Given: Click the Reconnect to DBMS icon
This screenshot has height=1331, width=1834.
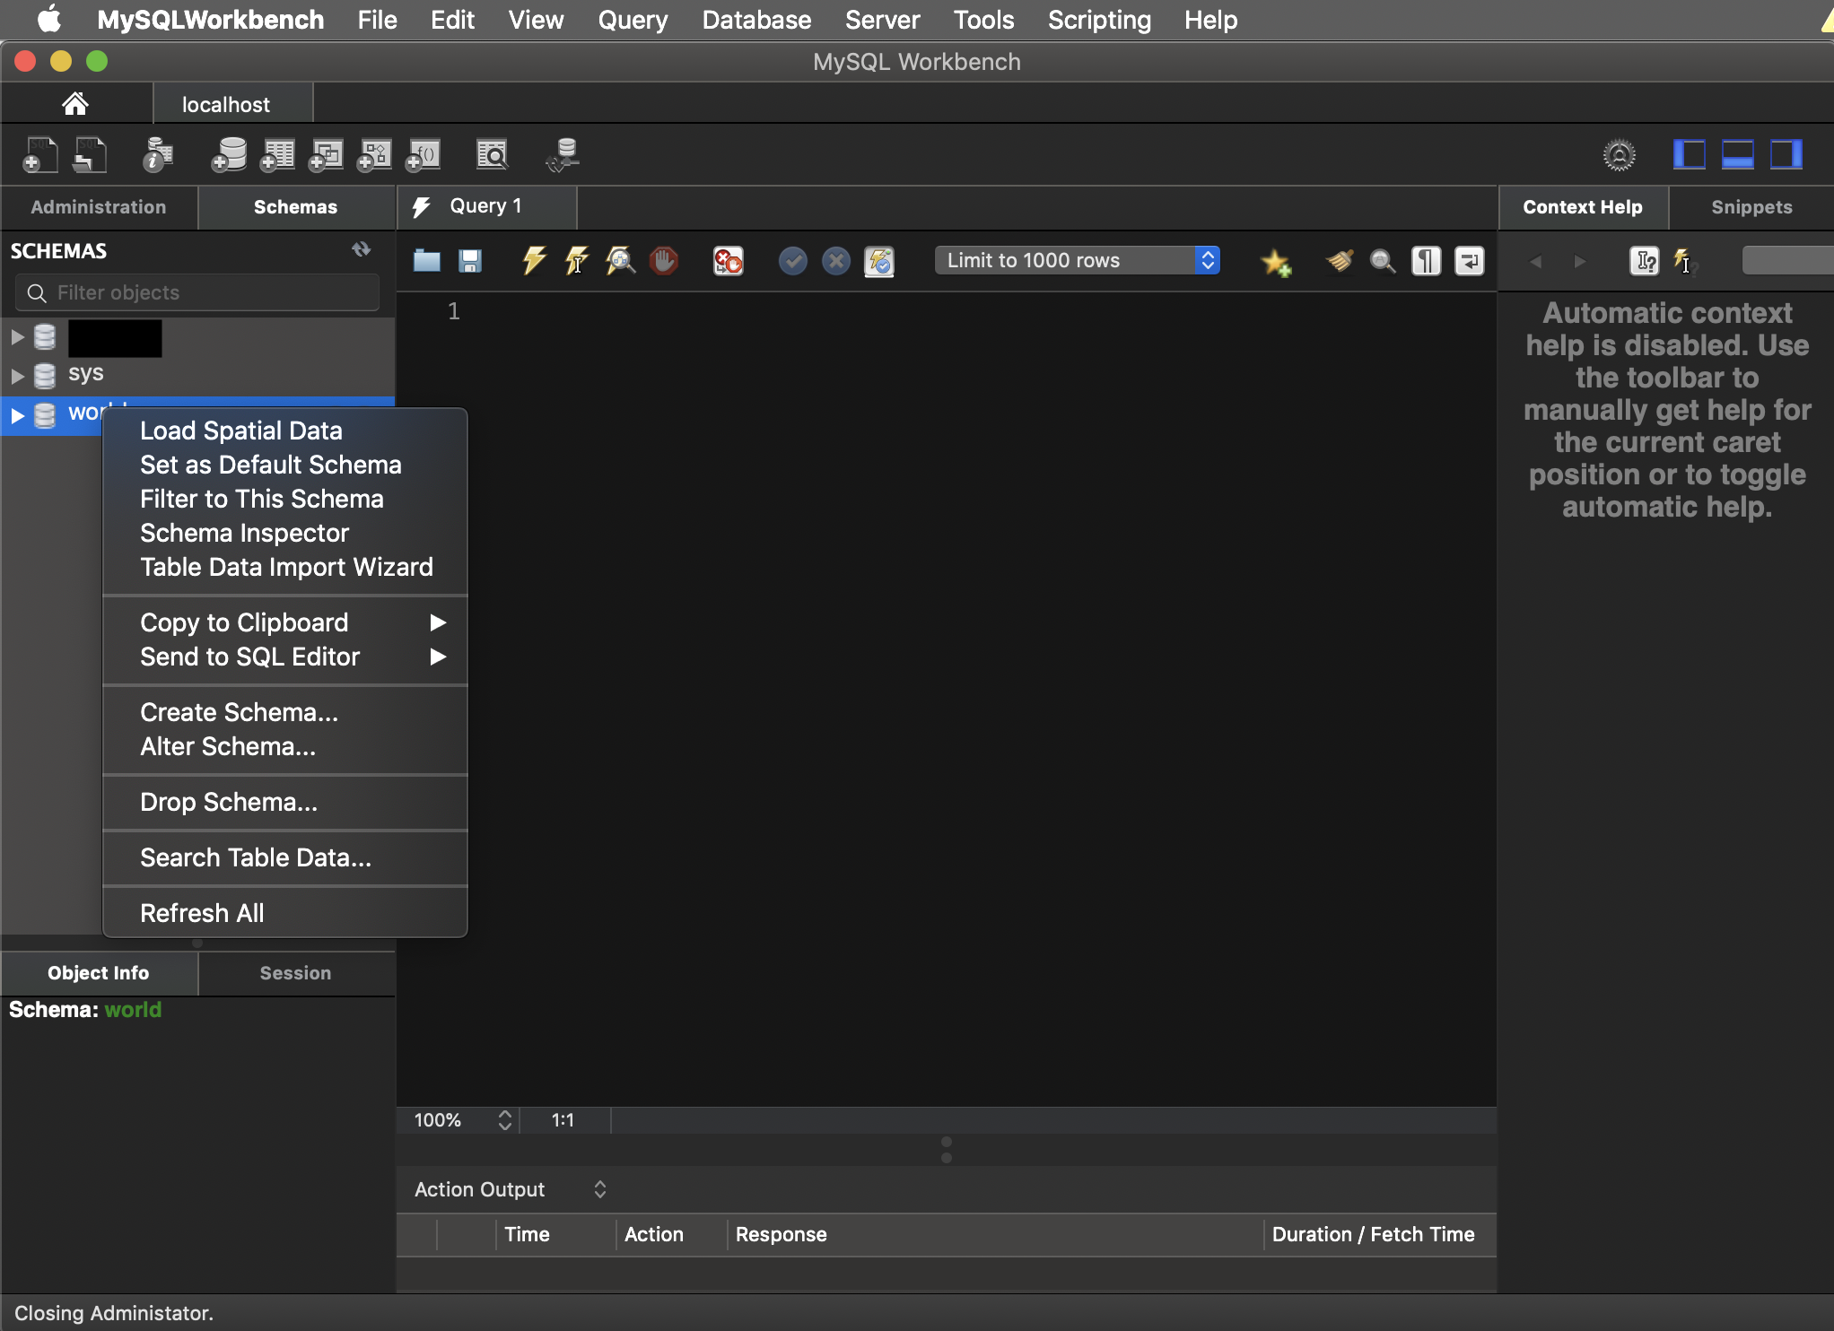Looking at the screenshot, I should tap(563, 155).
